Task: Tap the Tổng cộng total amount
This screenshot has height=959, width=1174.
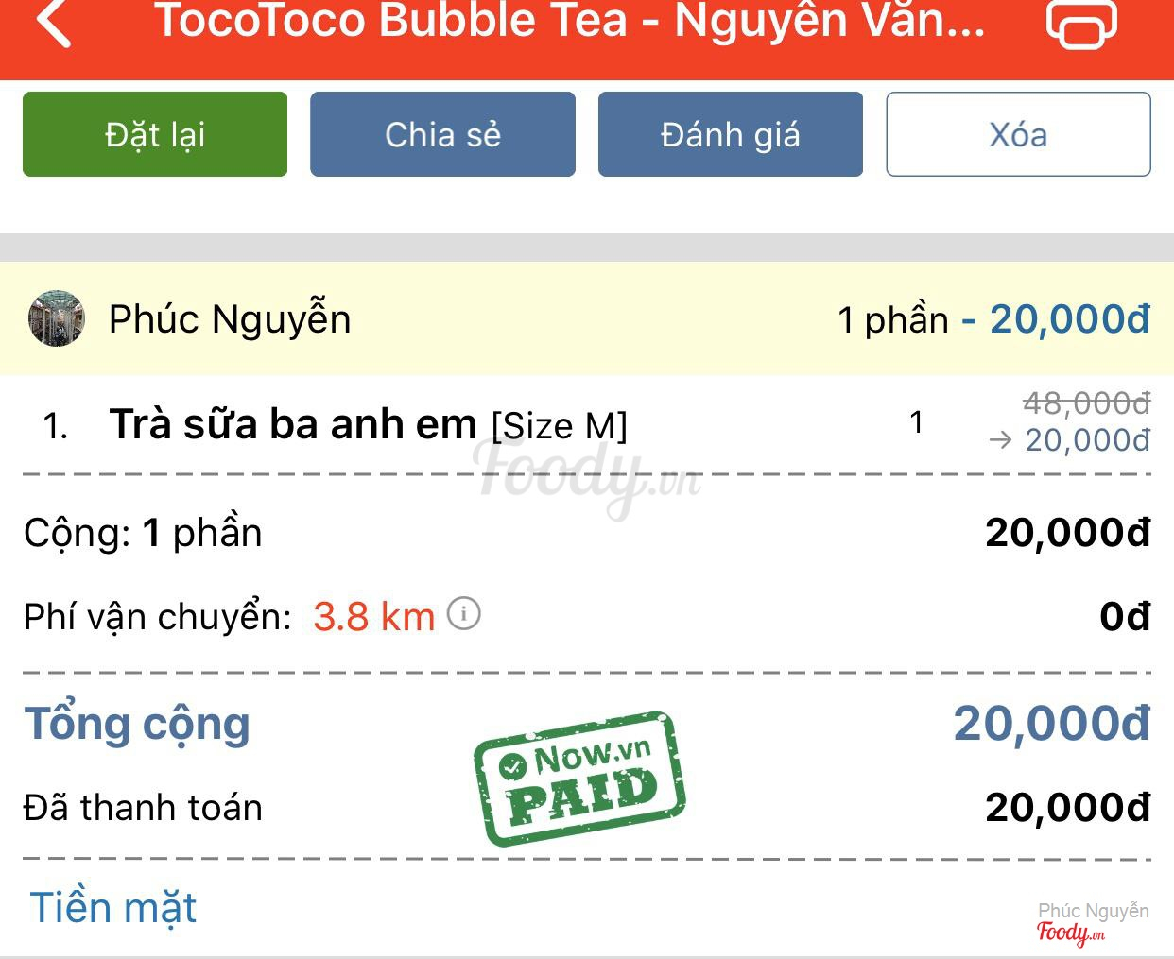Action: (1051, 724)
